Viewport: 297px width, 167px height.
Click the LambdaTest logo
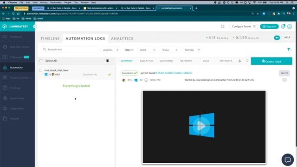[x=15, y=26]
